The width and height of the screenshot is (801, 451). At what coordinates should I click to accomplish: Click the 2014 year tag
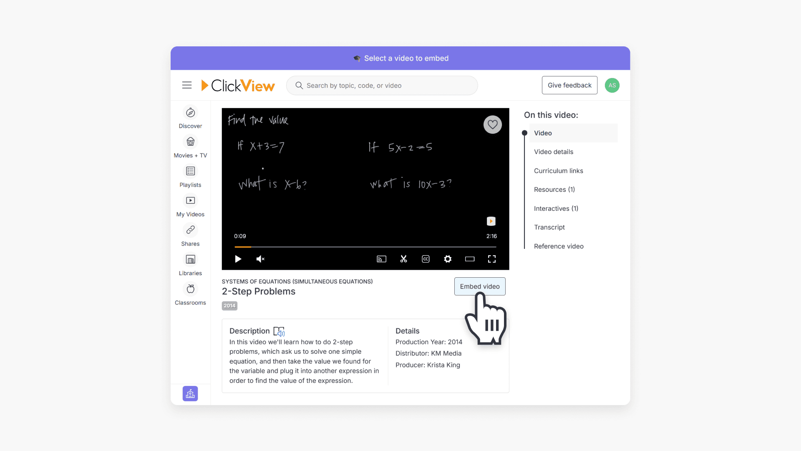point(229,306)
